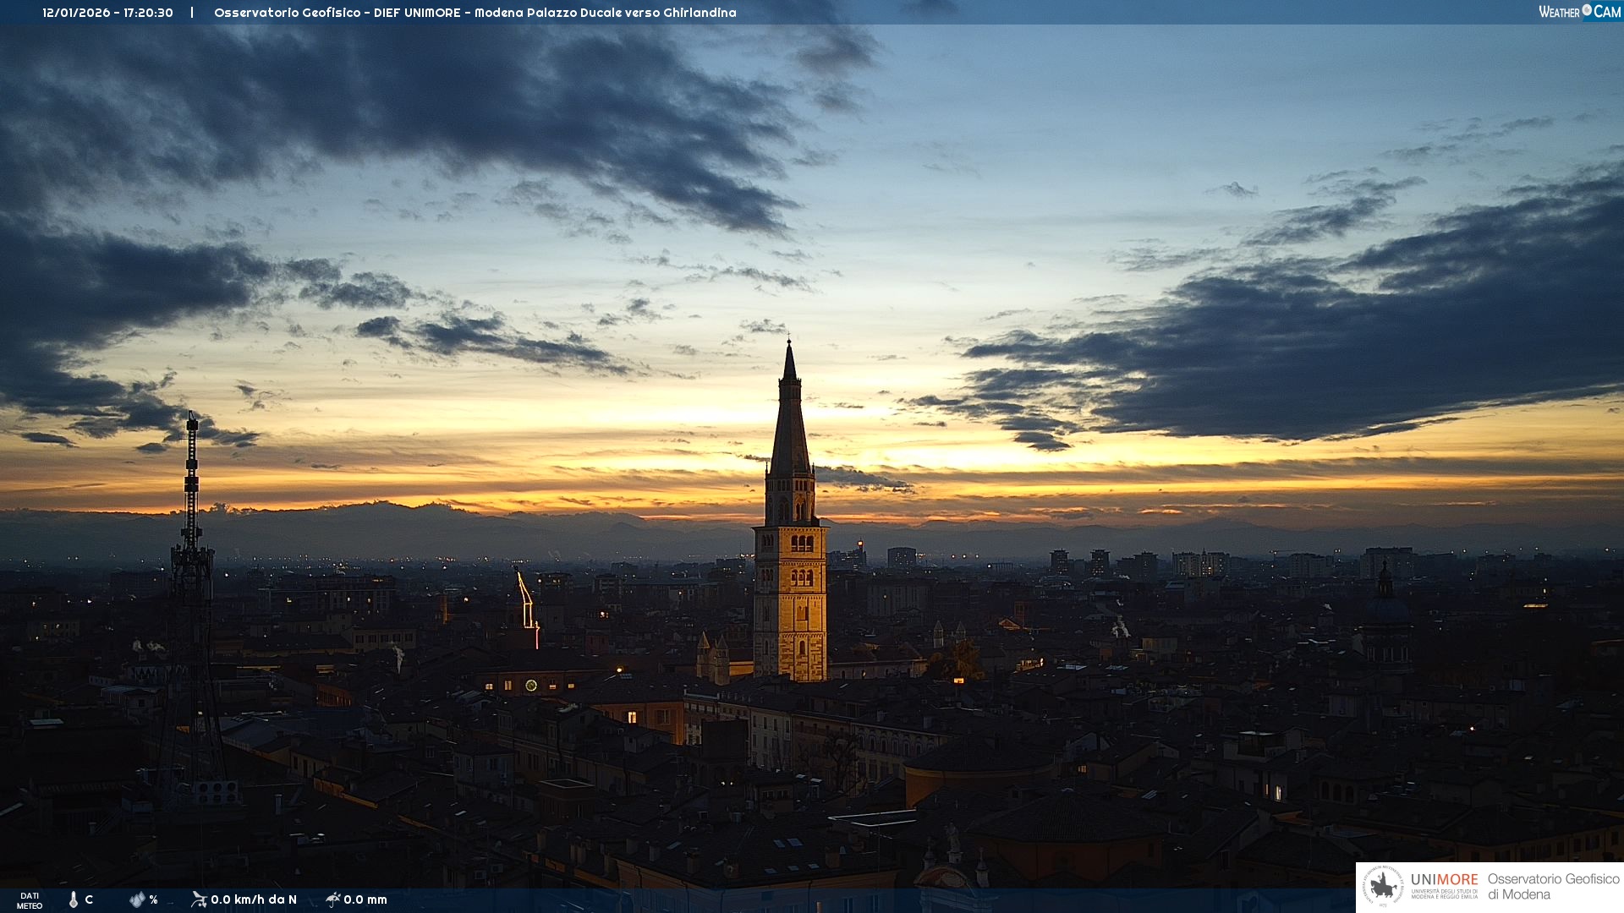Click the rain umbrella precipitation icon
This screenshot has height=913, width=1624.
point(333,899)
